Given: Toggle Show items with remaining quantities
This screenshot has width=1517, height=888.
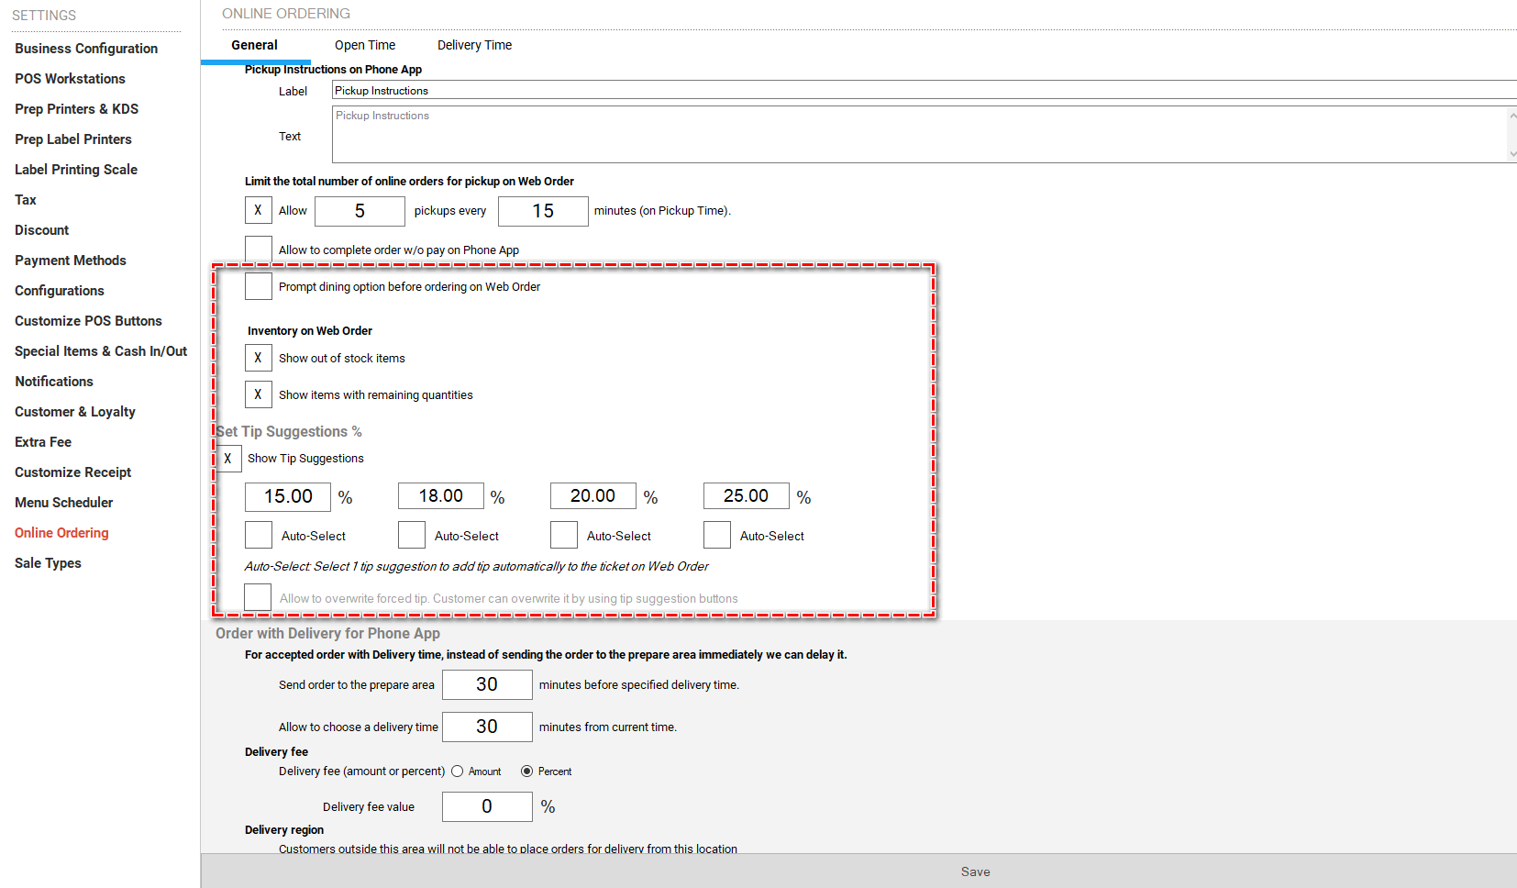Looking at the screenshot, I should [258, 394].
